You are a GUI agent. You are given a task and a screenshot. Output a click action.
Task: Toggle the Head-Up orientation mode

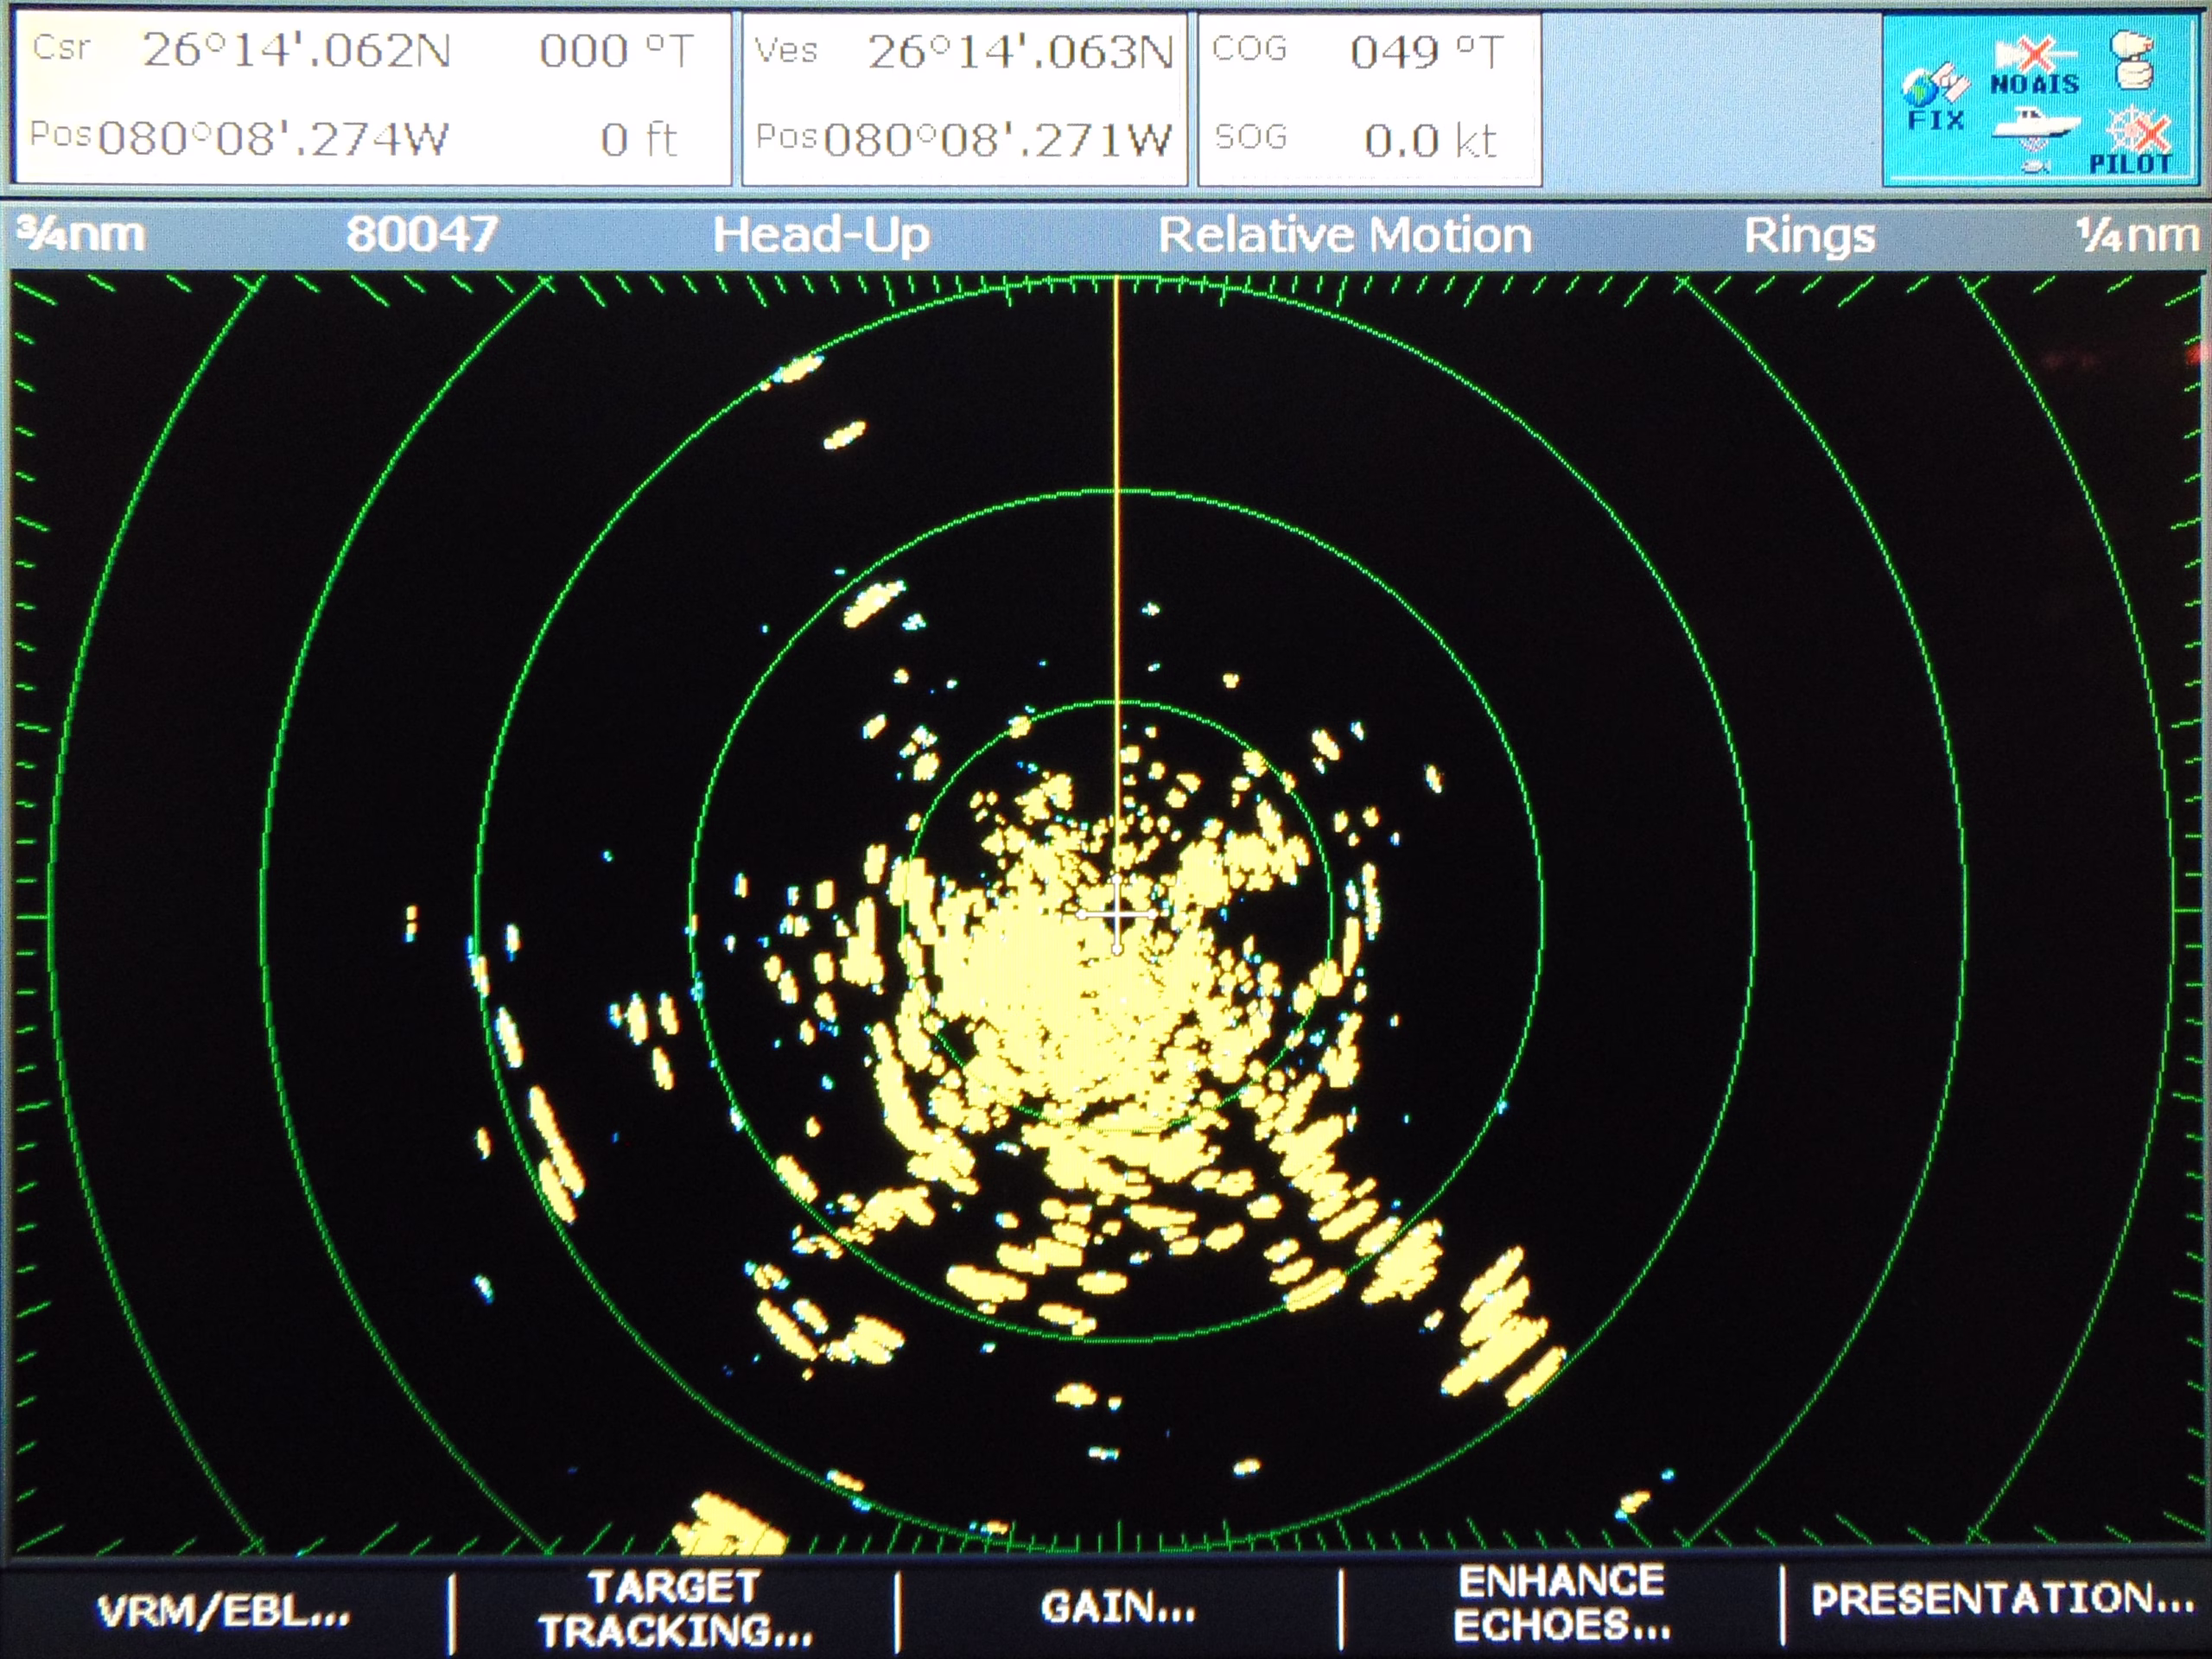point(821,236)
